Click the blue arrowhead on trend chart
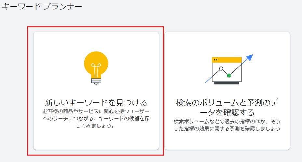This screenshot has width=302, height=162. click(x=249, y=58)
